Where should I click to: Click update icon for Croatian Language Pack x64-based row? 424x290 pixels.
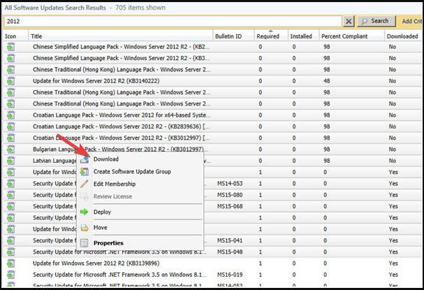[10, 115]
